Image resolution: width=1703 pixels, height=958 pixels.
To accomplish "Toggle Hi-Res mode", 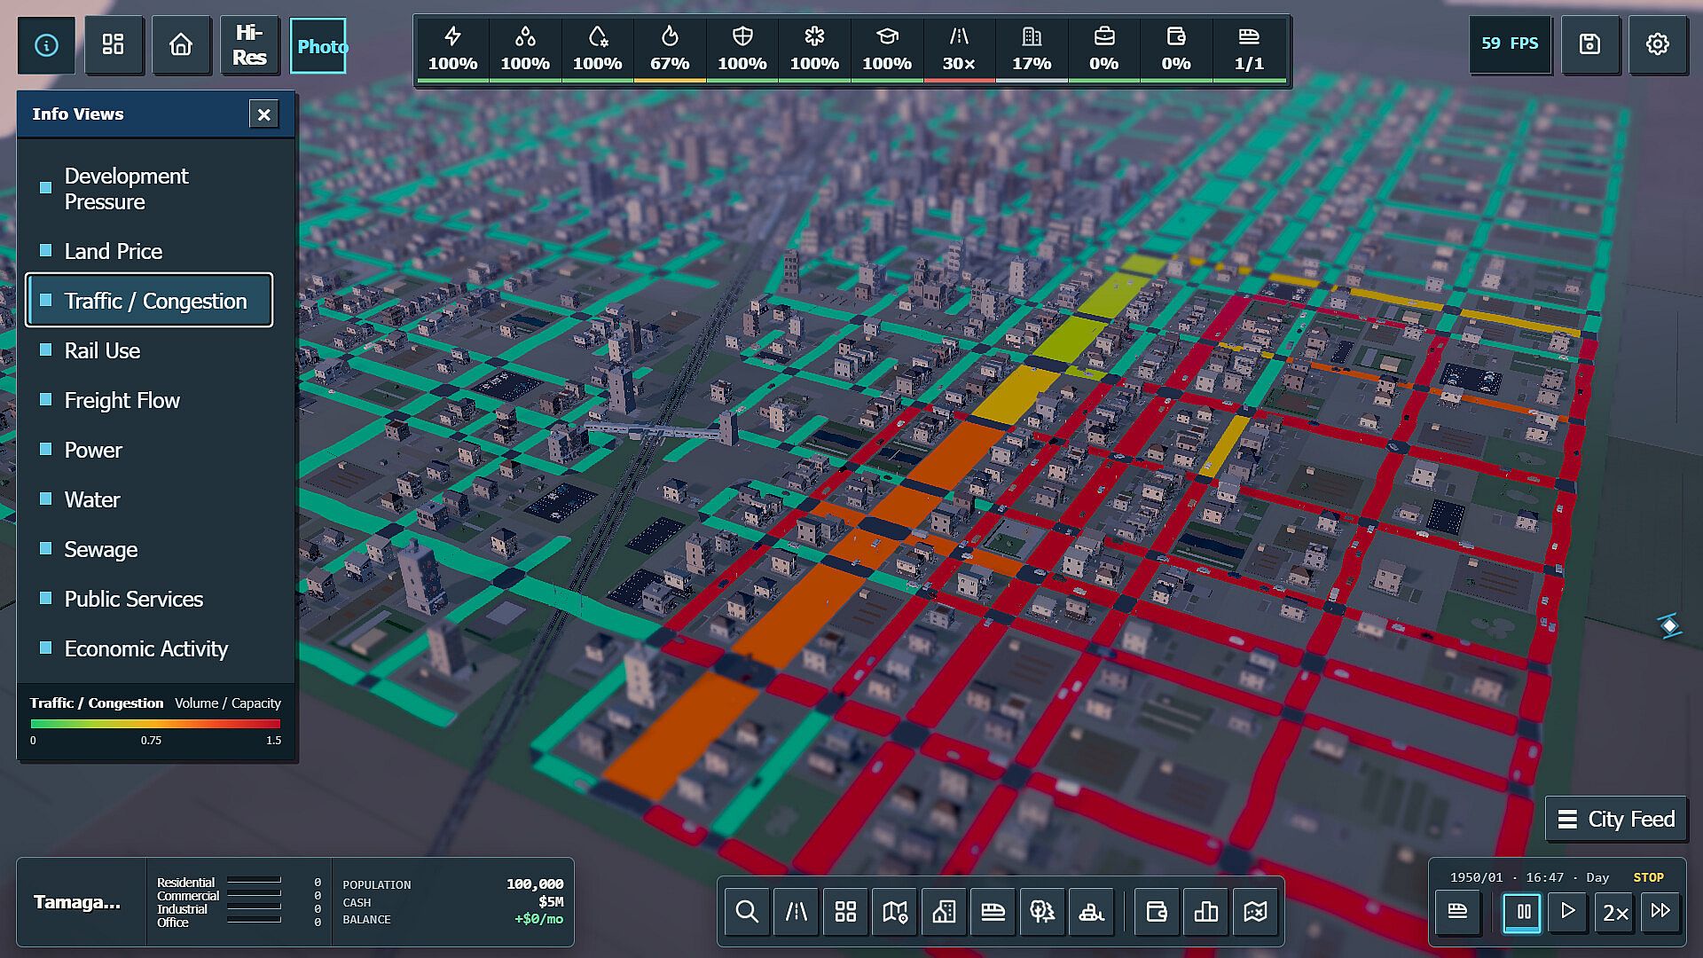I will [249, 44].
